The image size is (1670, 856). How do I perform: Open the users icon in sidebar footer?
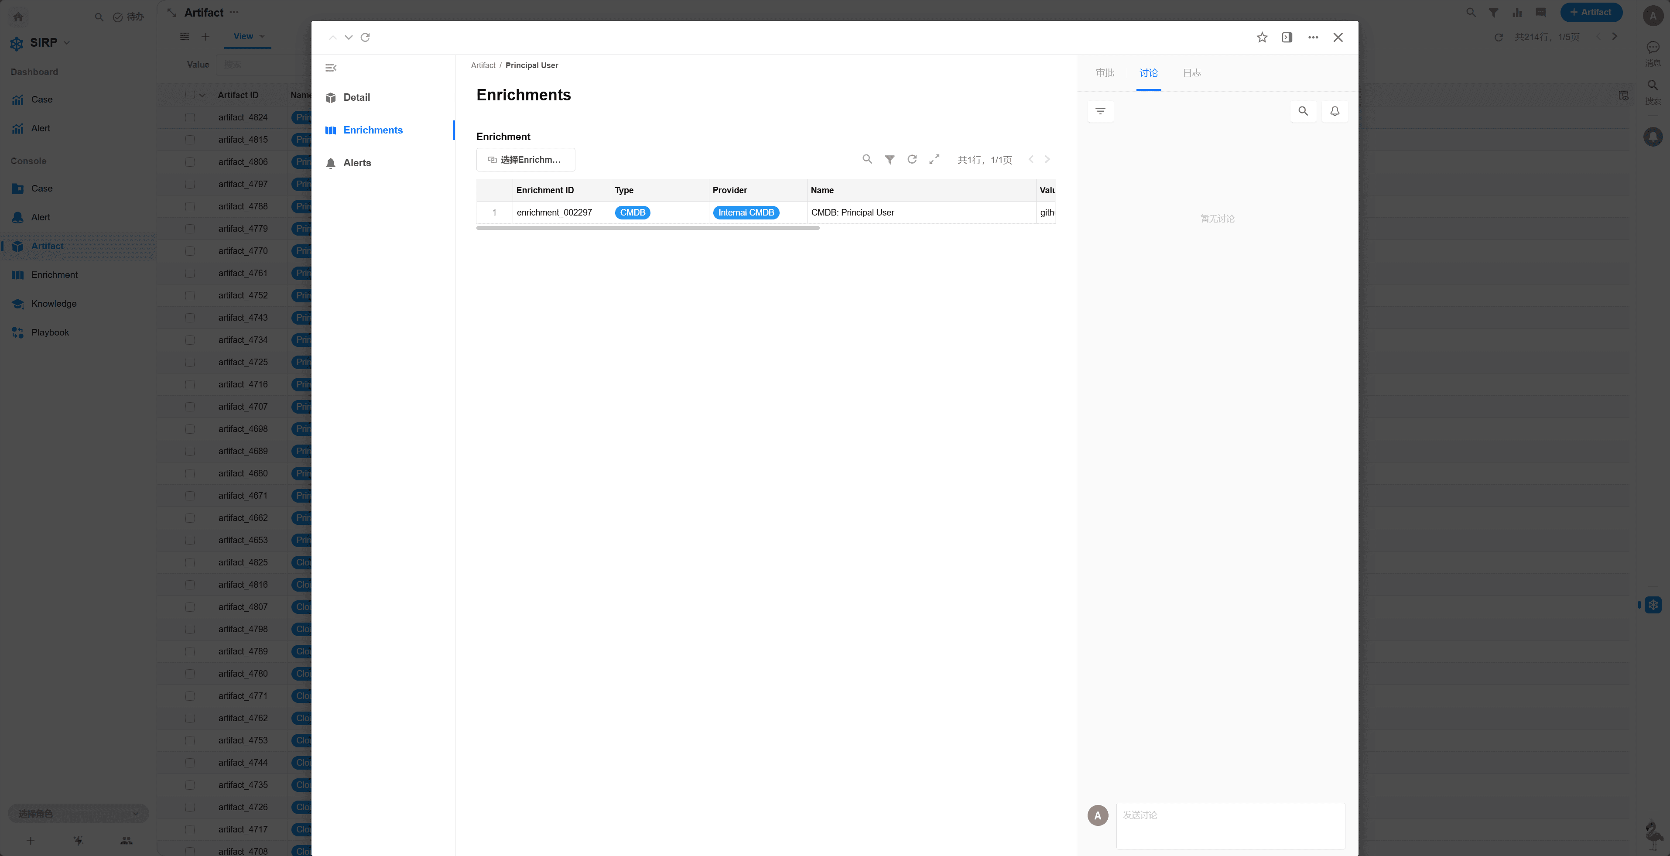[x=127, y=840]
